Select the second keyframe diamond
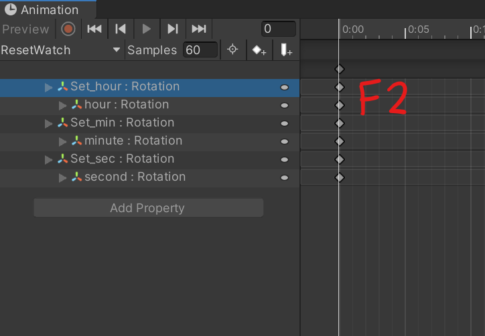Image resolution: width=485 pixels, height=336 pixels. tap(340, 177)
